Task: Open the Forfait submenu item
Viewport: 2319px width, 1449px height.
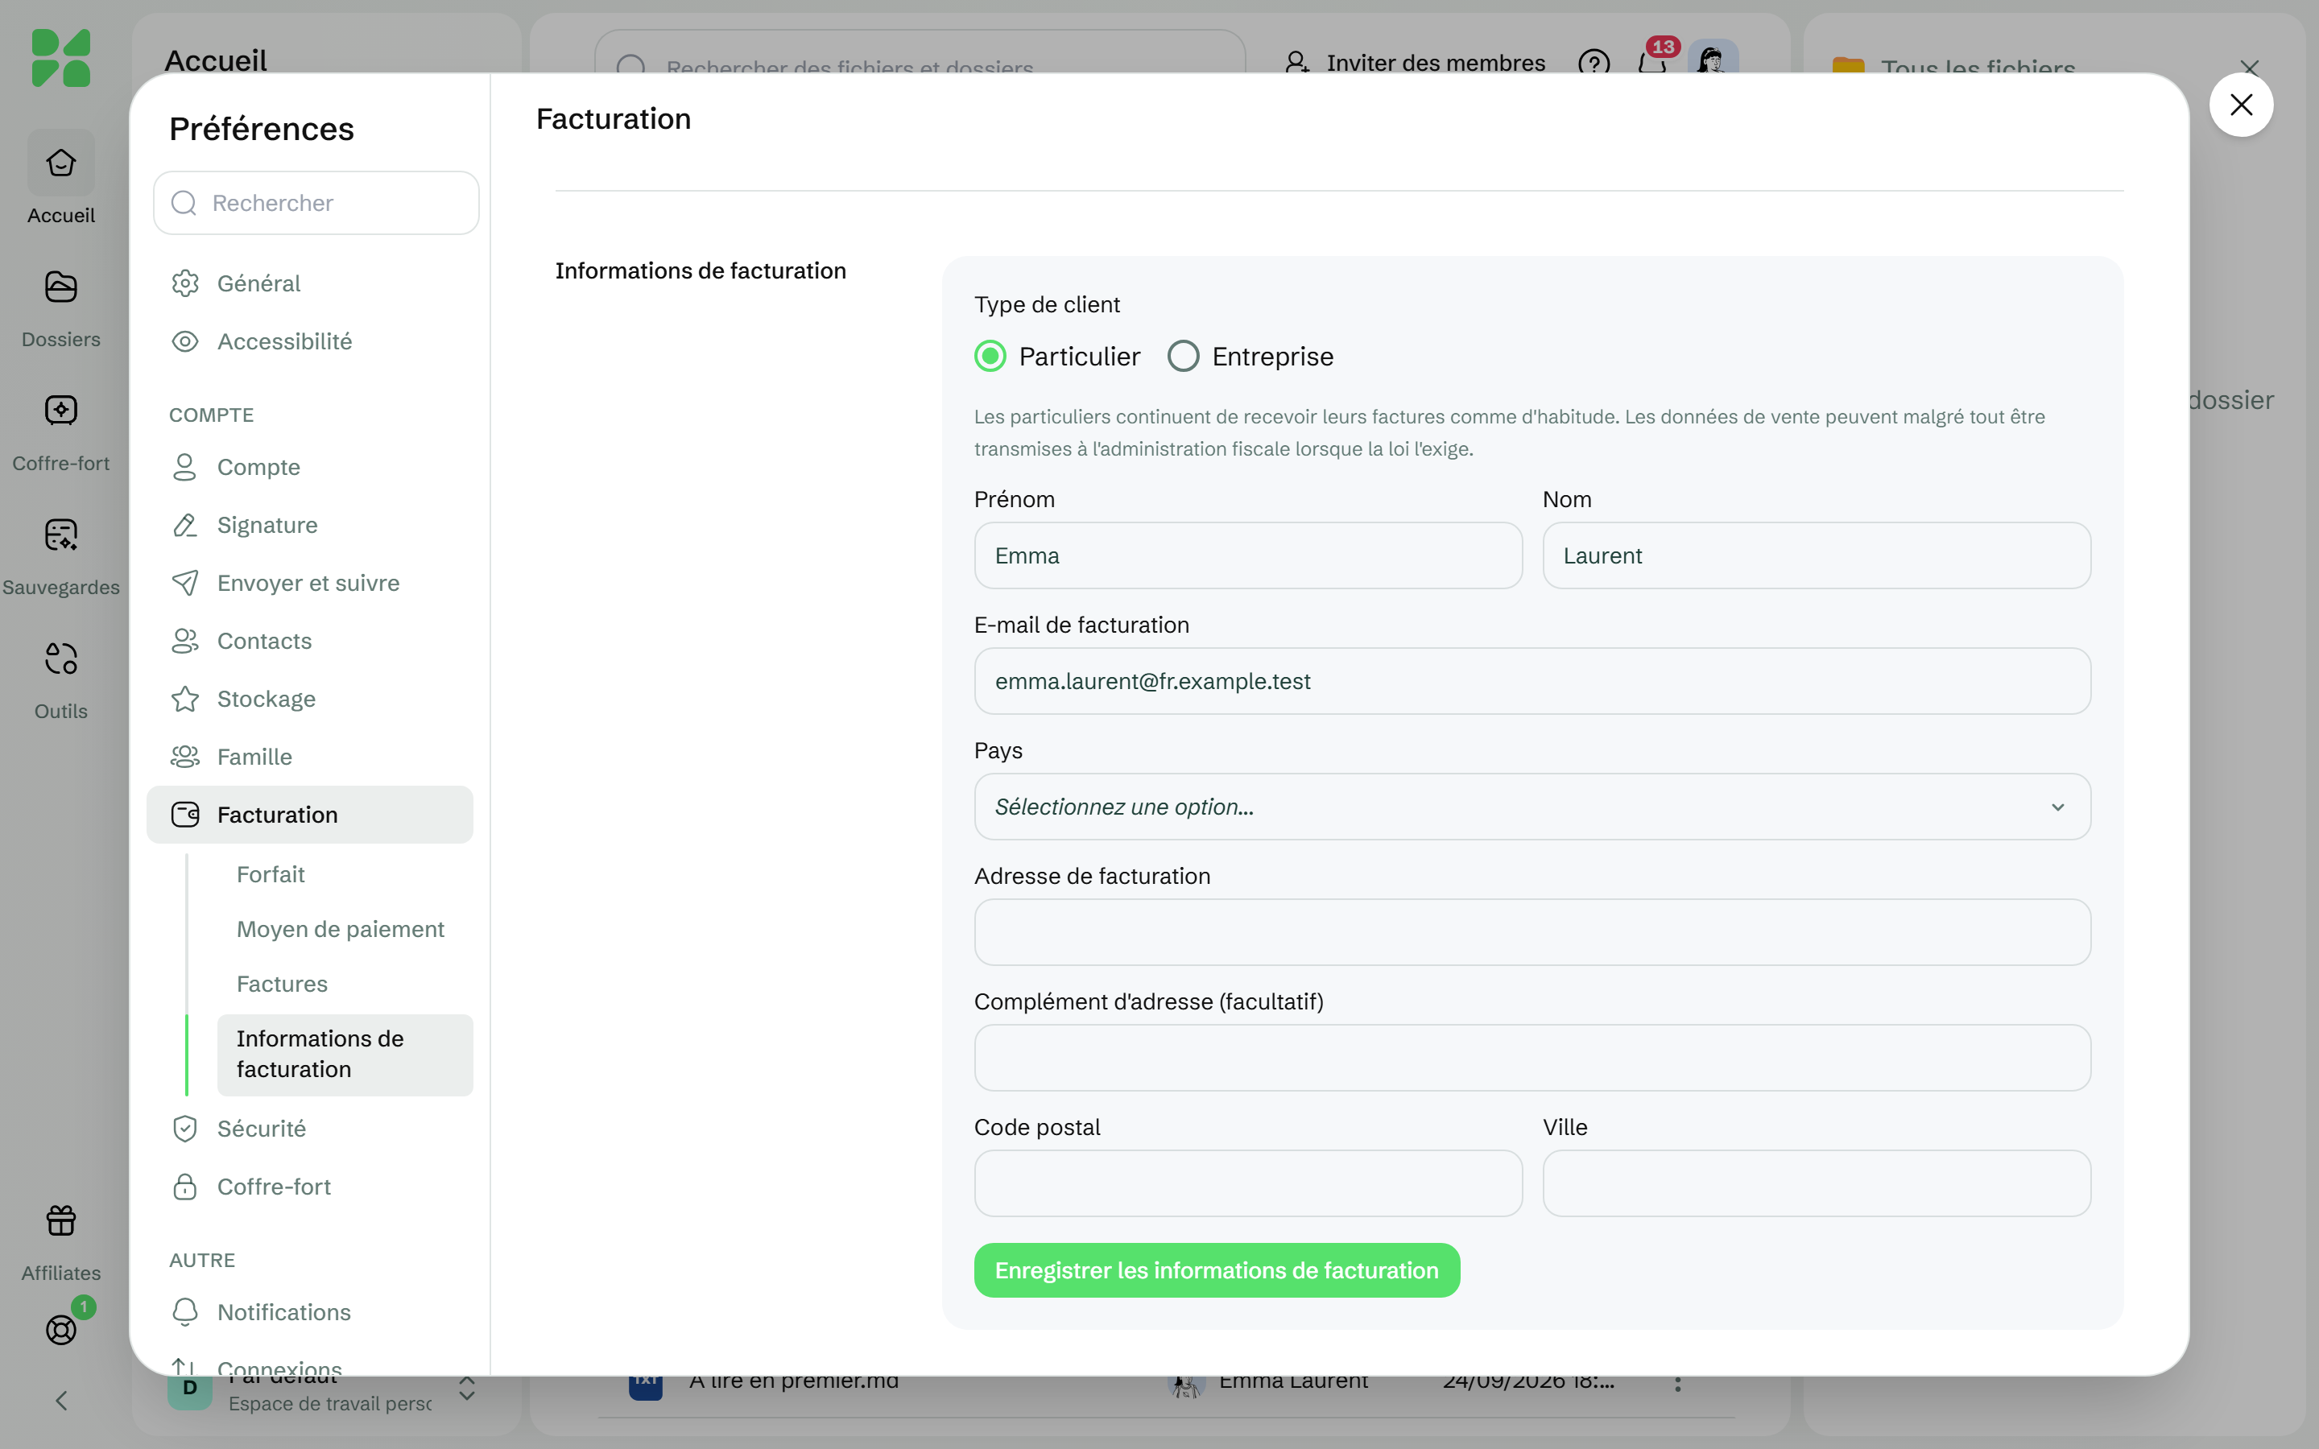Action: tap(271, 874)
